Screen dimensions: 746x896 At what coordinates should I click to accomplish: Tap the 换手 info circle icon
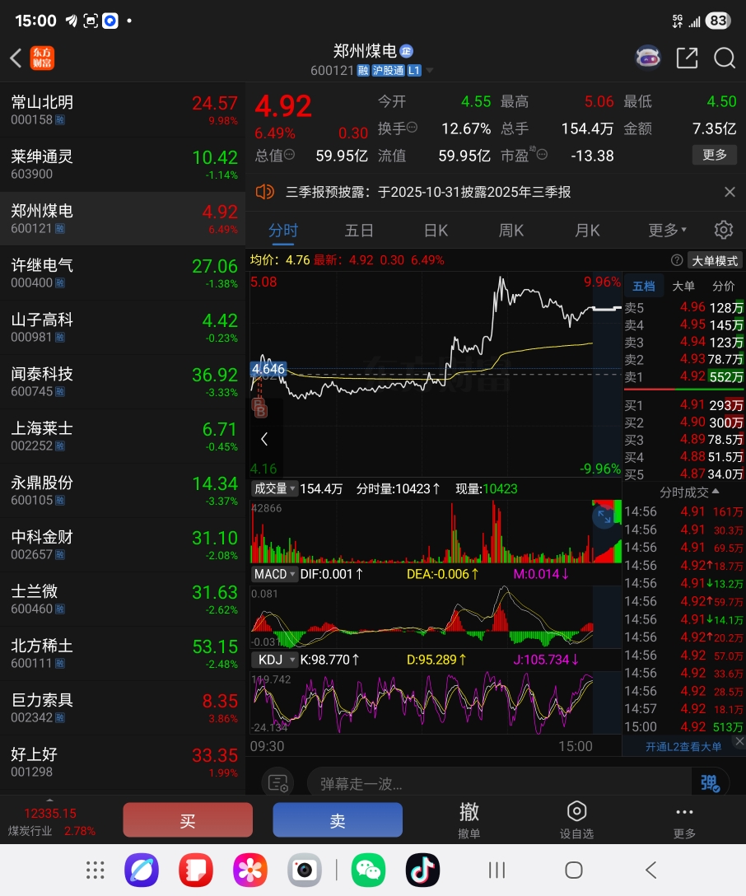click(413, 128)
